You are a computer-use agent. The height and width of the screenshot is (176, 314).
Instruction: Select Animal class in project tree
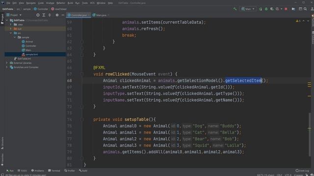point(27,42)
